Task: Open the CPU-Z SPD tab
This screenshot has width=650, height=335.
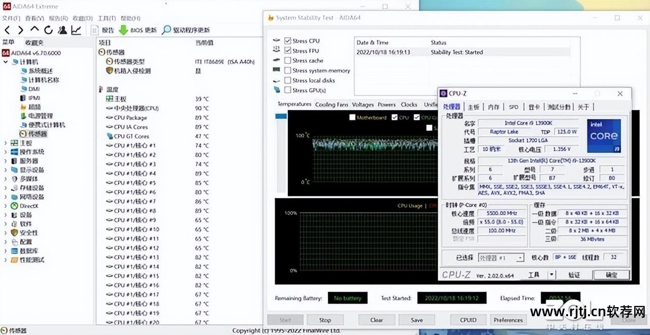Action: (x=514, y=107)
